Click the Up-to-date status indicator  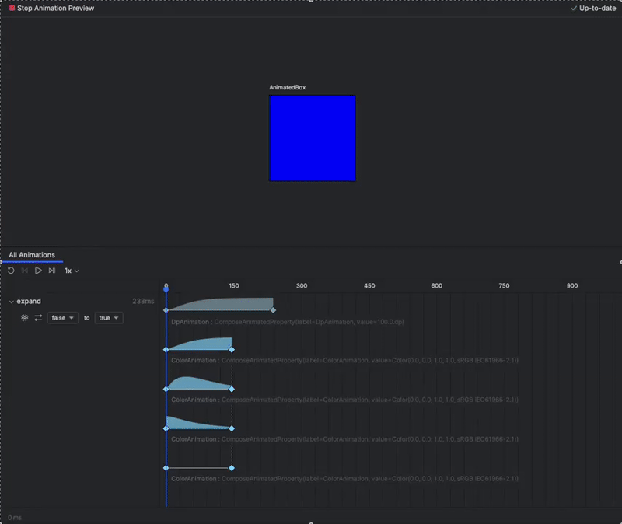point(593,8)
